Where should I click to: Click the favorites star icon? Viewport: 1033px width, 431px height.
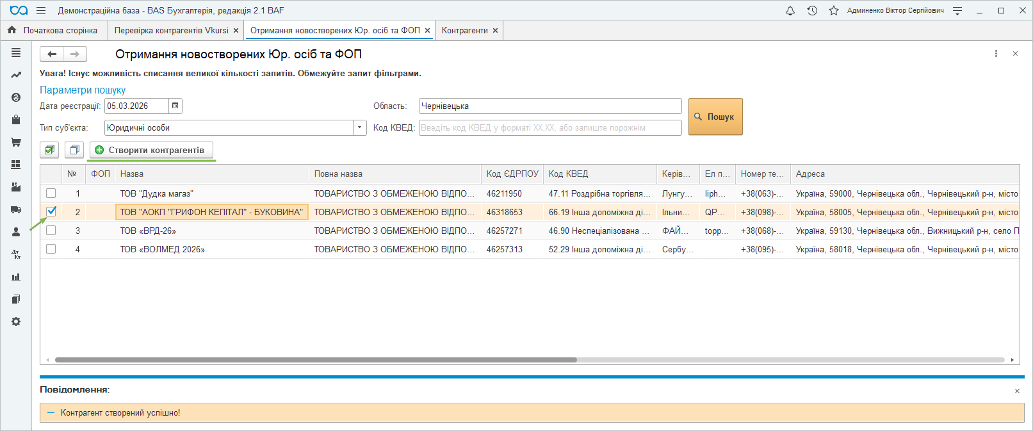(833, 11)
